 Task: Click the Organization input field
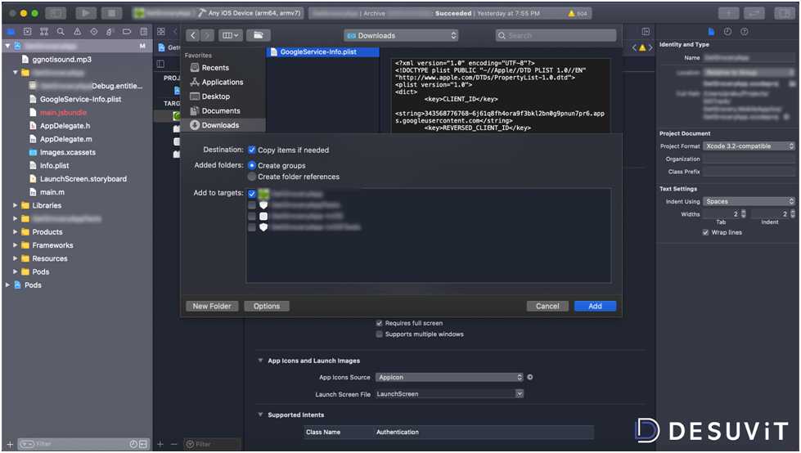pos(749,159)
